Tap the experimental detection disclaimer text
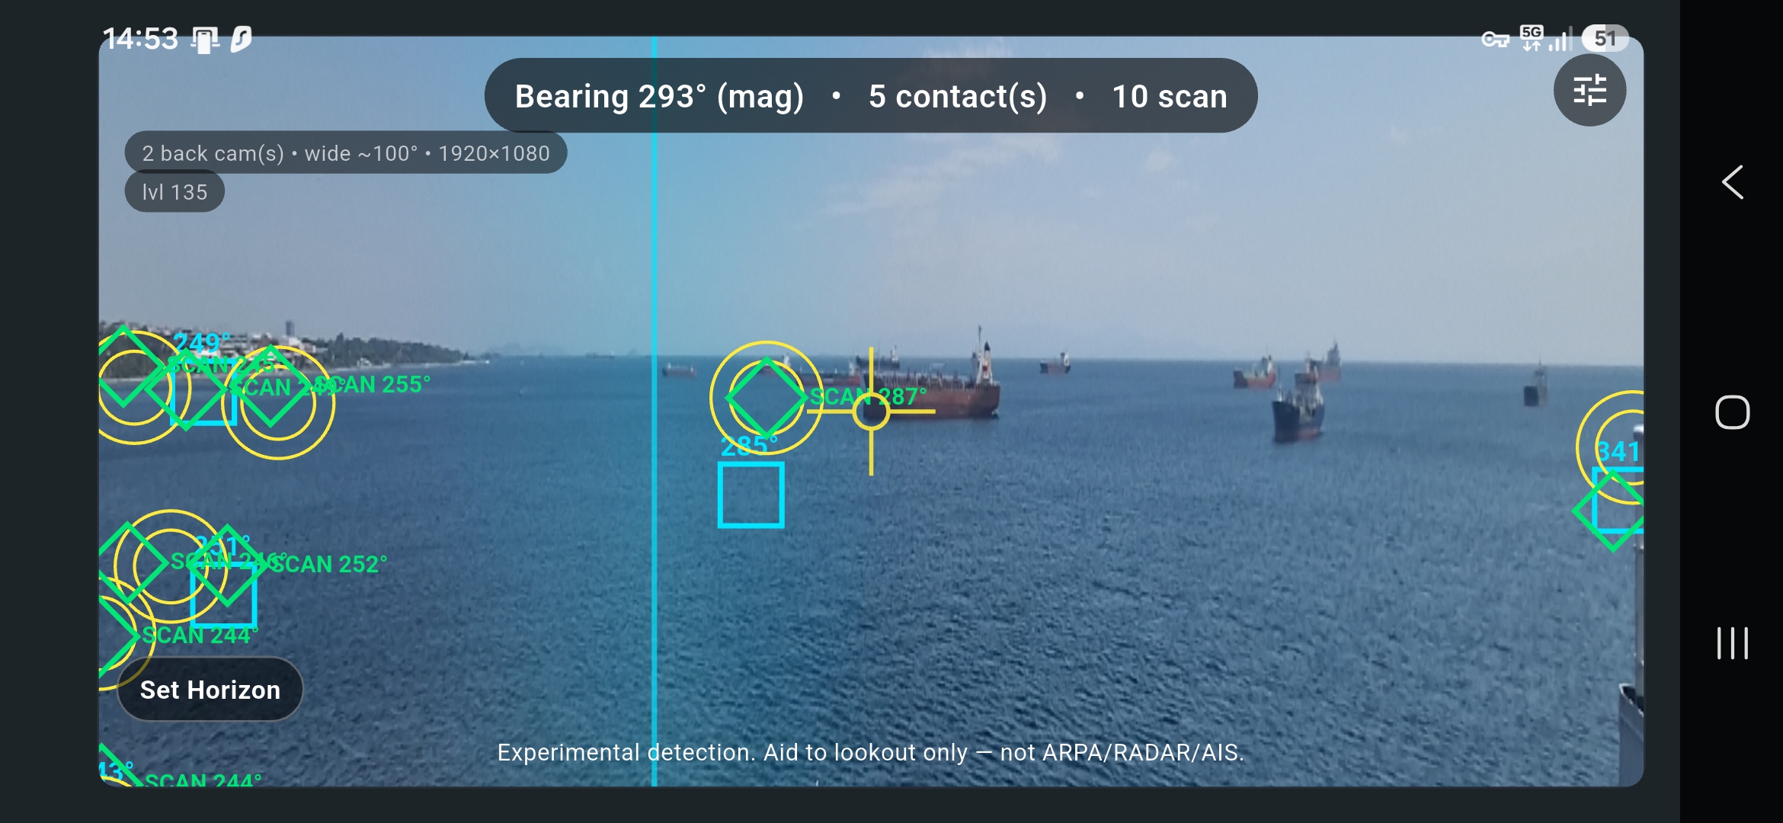The image size is (1783, 823). point(870,753)
